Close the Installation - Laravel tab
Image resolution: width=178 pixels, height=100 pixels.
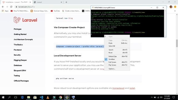tap(30, 2)
